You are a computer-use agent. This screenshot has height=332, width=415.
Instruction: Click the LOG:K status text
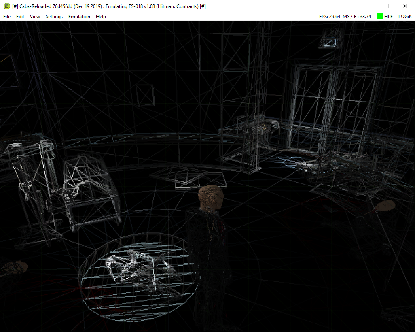(405, 17)
